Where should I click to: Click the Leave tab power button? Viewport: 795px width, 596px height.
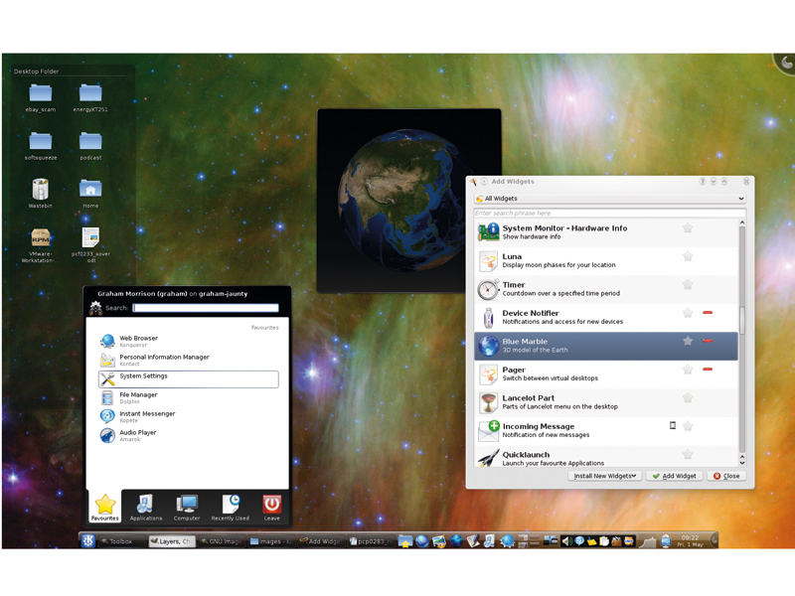(271, 507)
